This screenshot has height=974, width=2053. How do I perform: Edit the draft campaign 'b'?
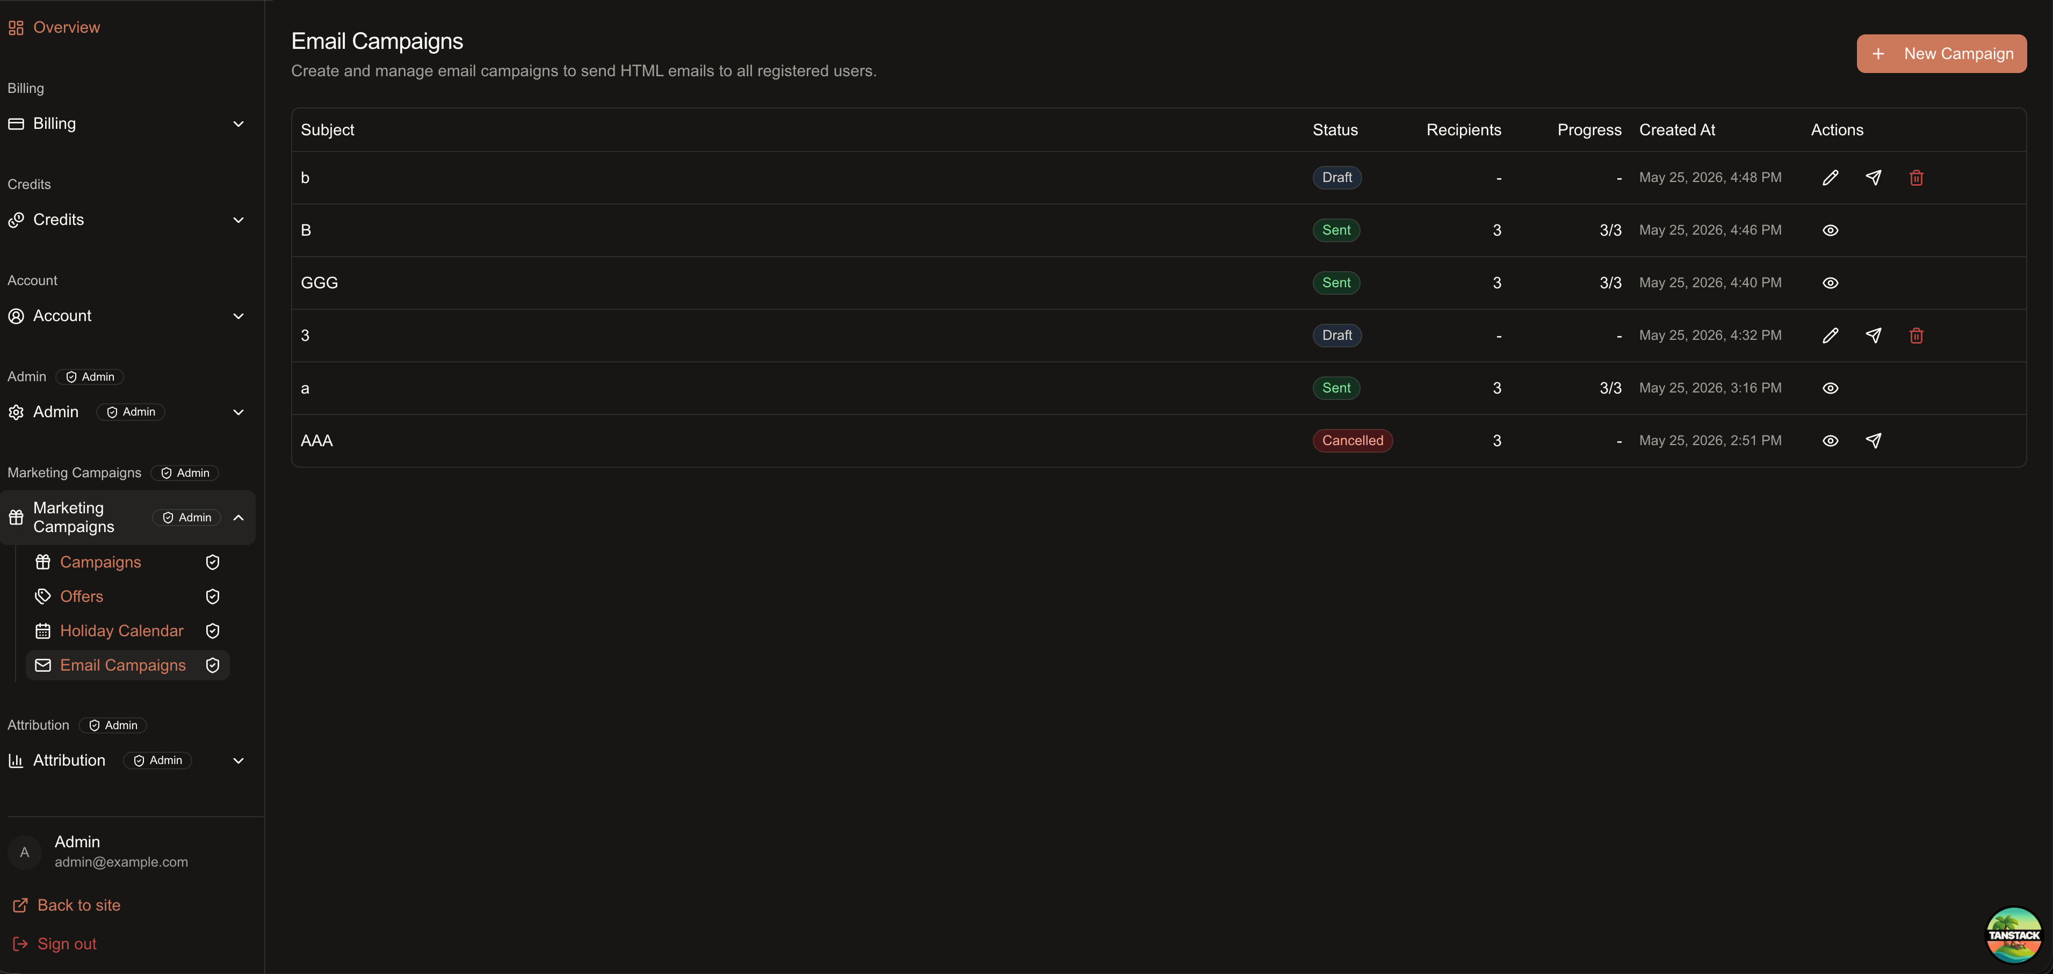(x=1830, y=178)
